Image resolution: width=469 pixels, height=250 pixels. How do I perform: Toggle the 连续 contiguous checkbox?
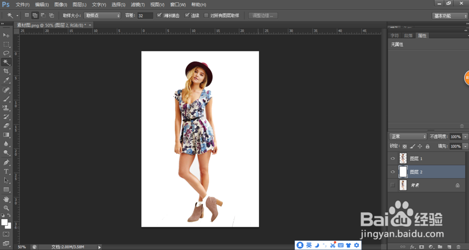pyautogui.click(x=188, y=15)
